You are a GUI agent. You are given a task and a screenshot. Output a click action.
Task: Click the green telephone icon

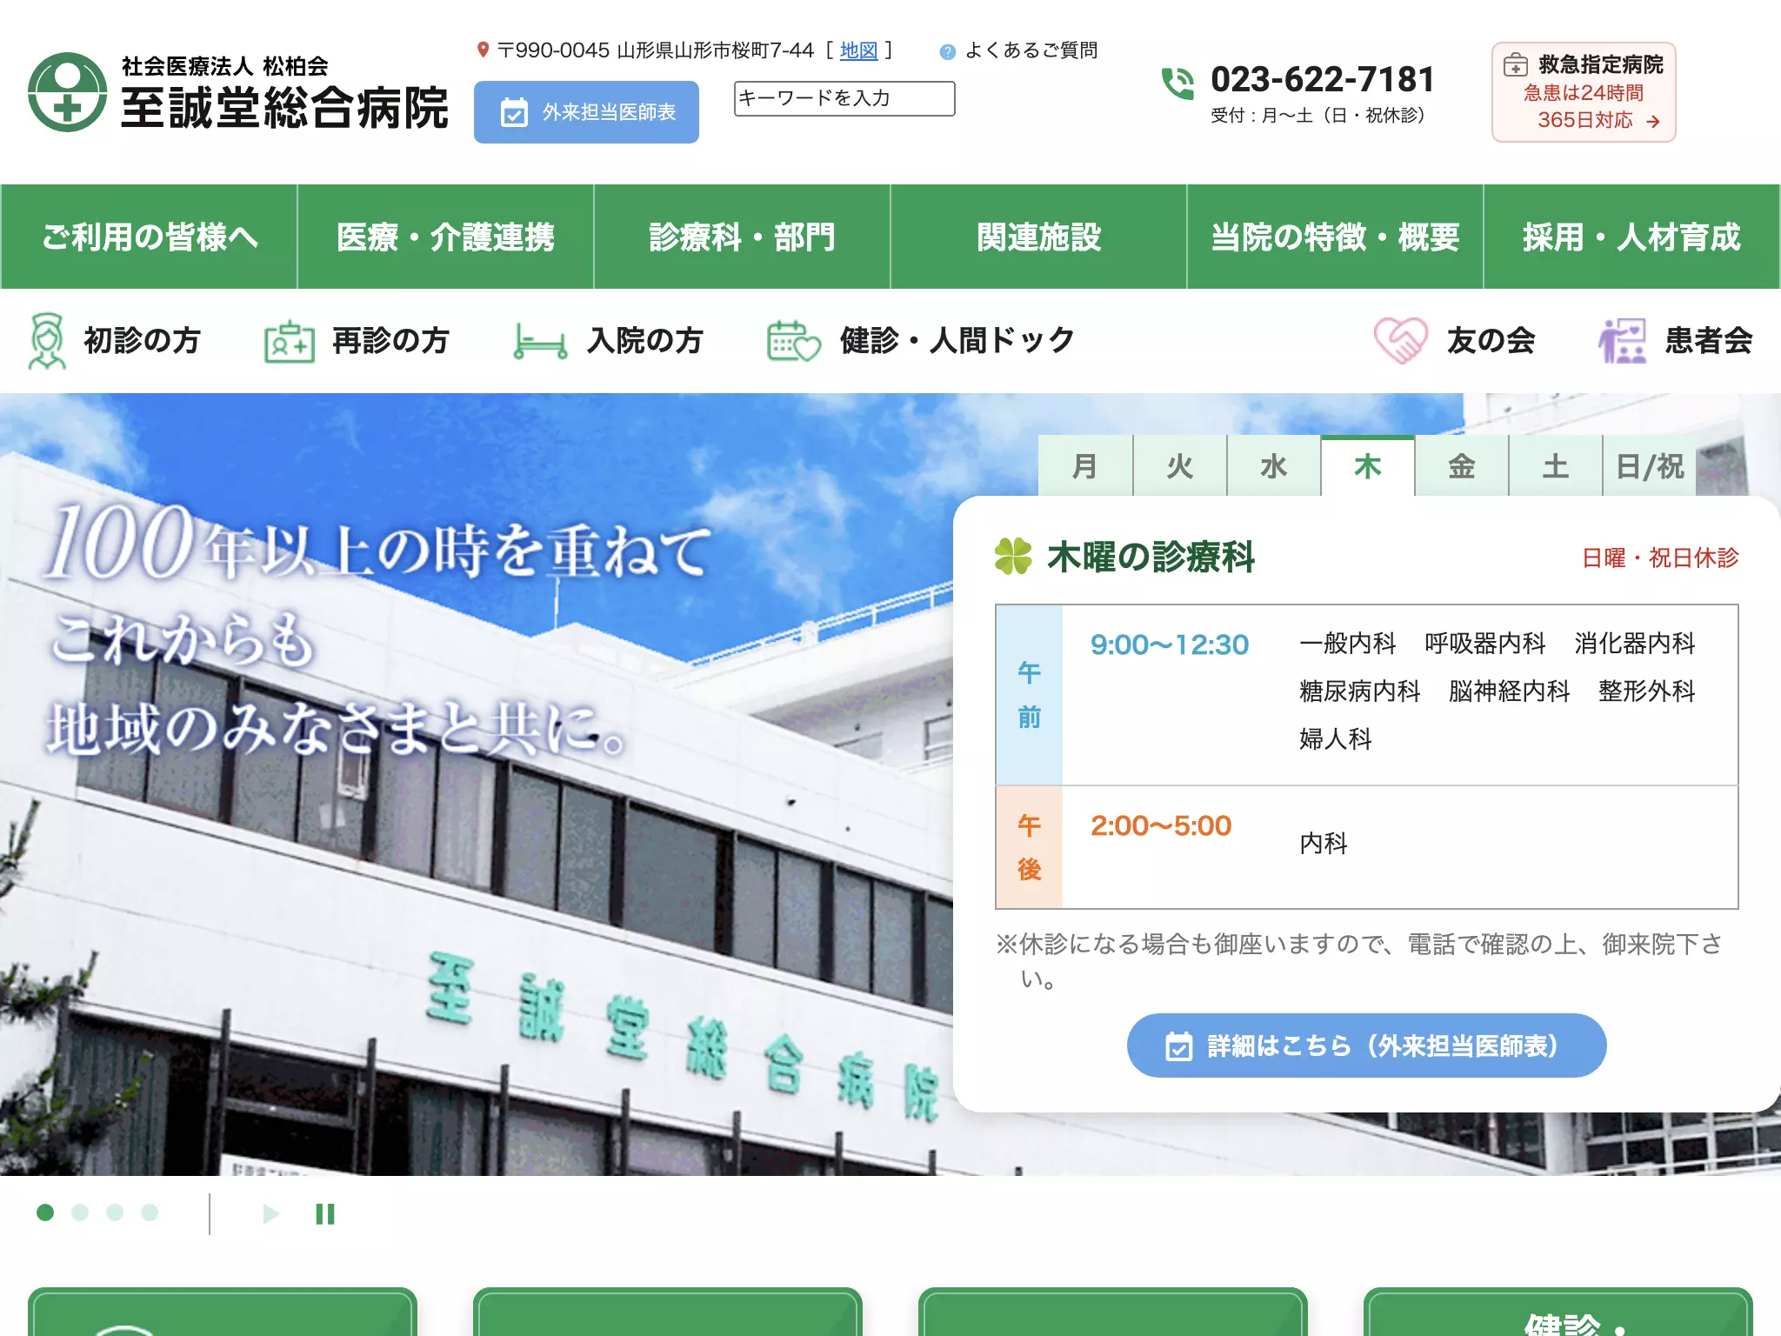coord(1177,83)
